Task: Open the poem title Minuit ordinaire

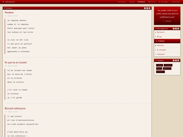Action: point(15,109)
